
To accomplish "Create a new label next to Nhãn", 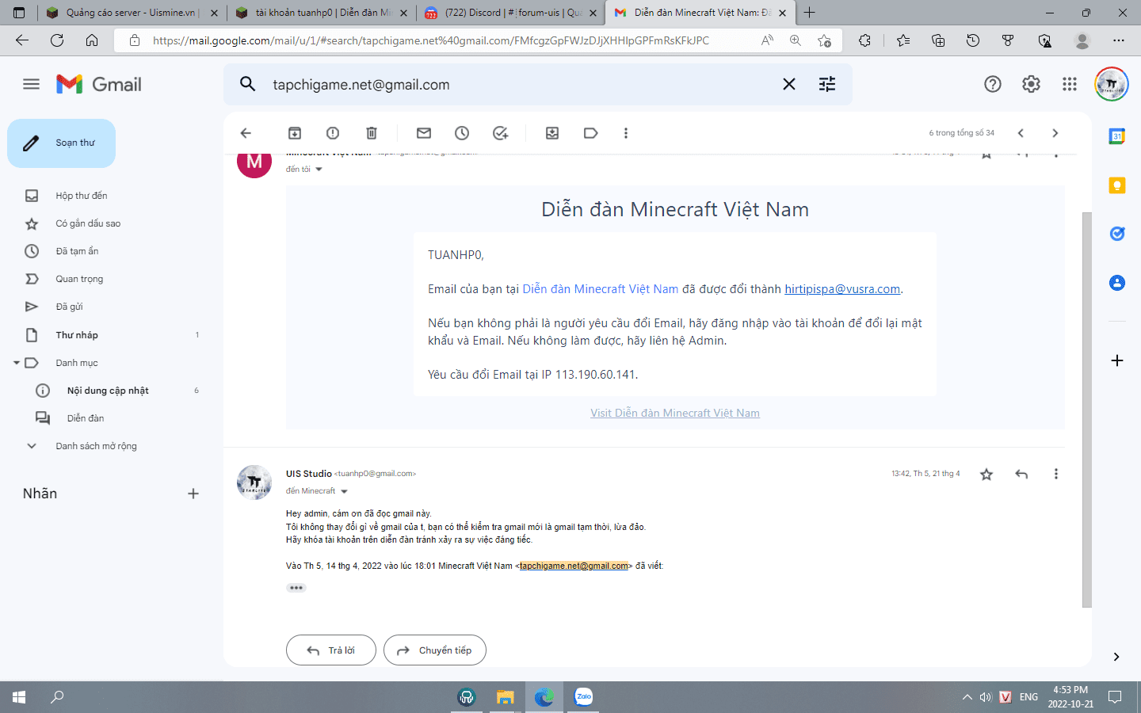I will [193, 494].
